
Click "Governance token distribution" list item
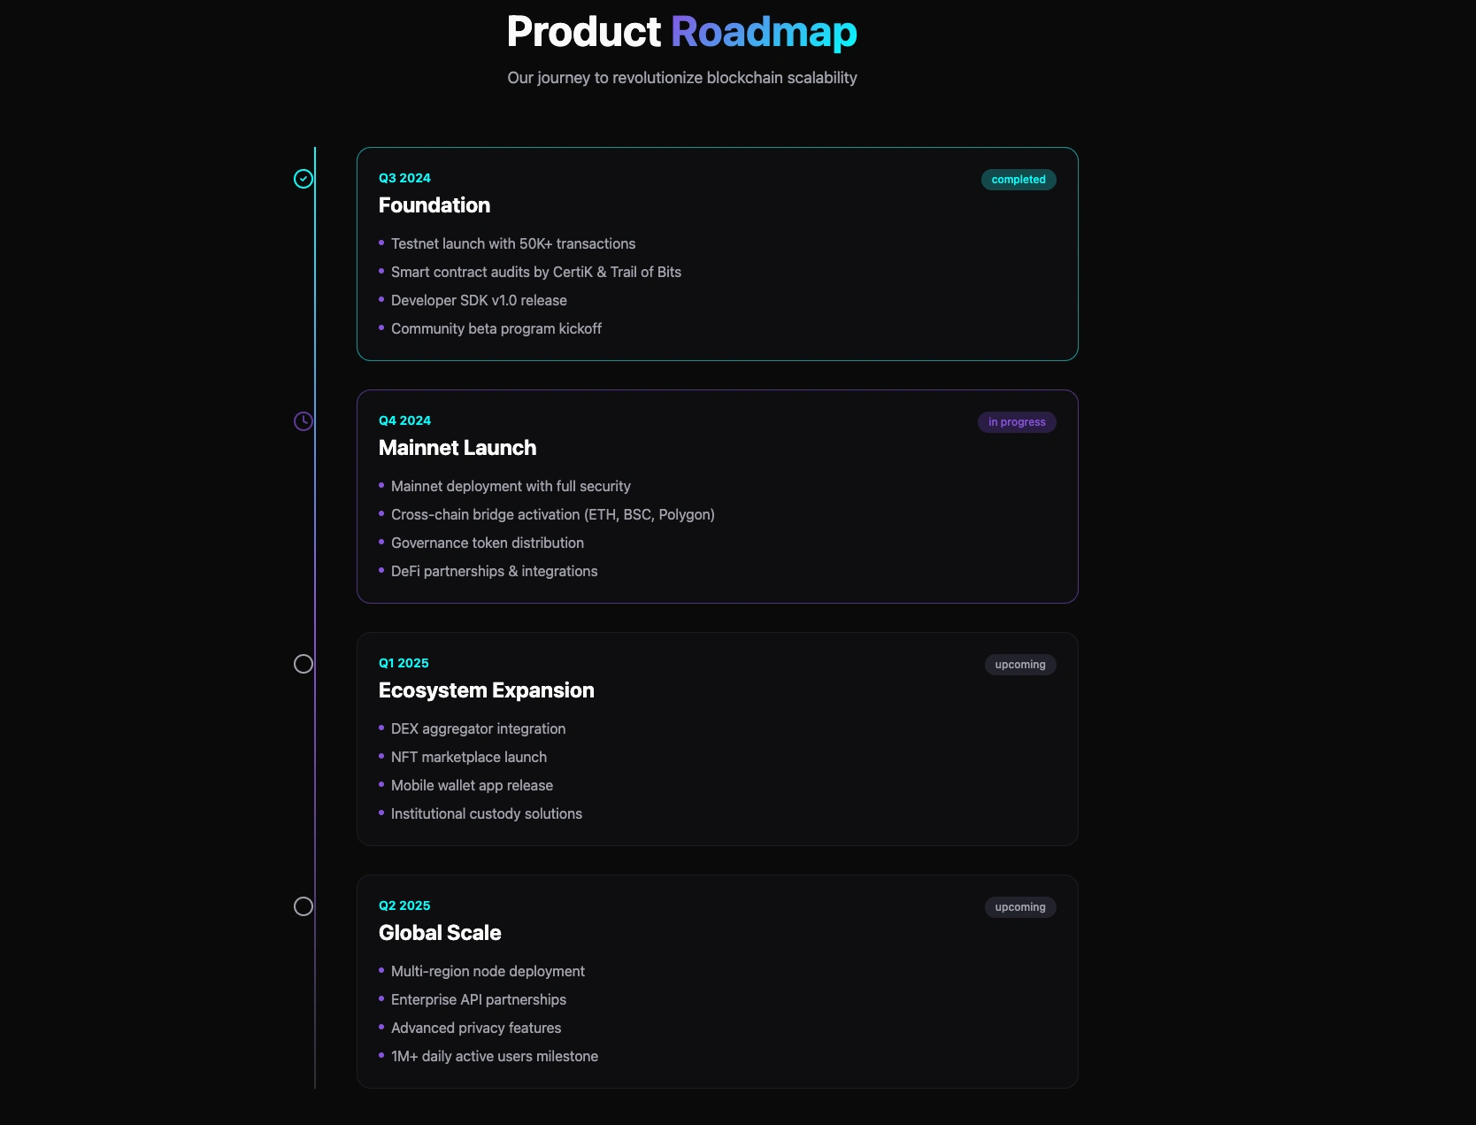[488, 543]
